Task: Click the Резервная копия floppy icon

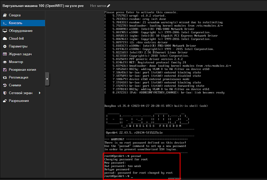Action: [x=5, y=69]
